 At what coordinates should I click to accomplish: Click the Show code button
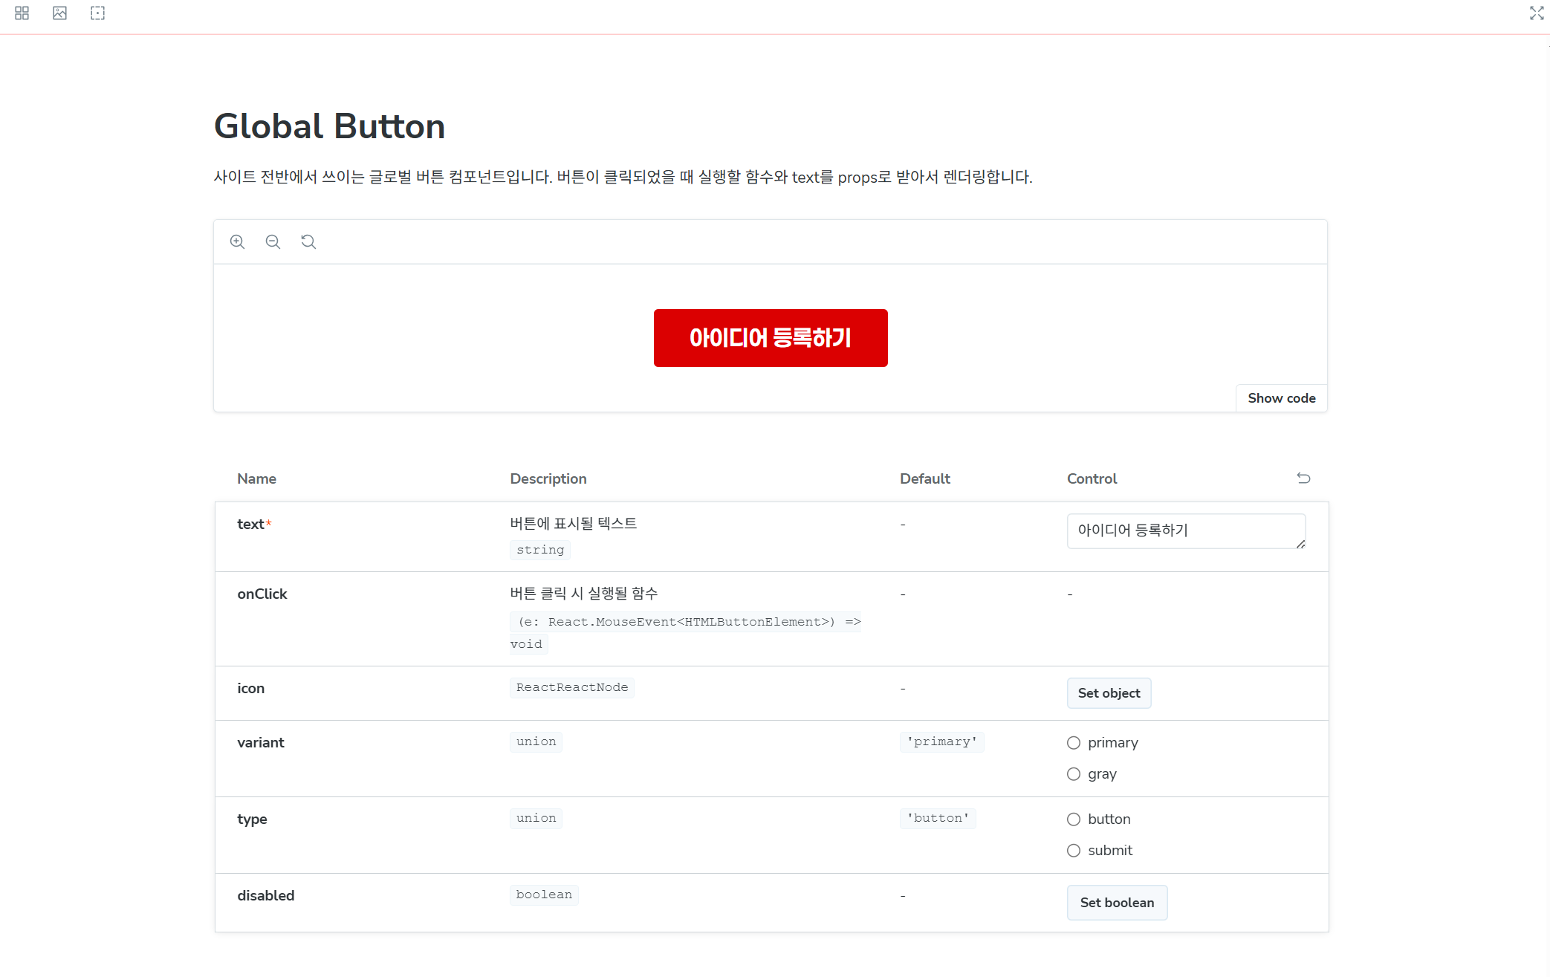pyautogui.click(x=1281, y=398)
